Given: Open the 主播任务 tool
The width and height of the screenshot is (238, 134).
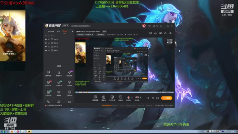Looking at the screenshot, I should point(69,93).
